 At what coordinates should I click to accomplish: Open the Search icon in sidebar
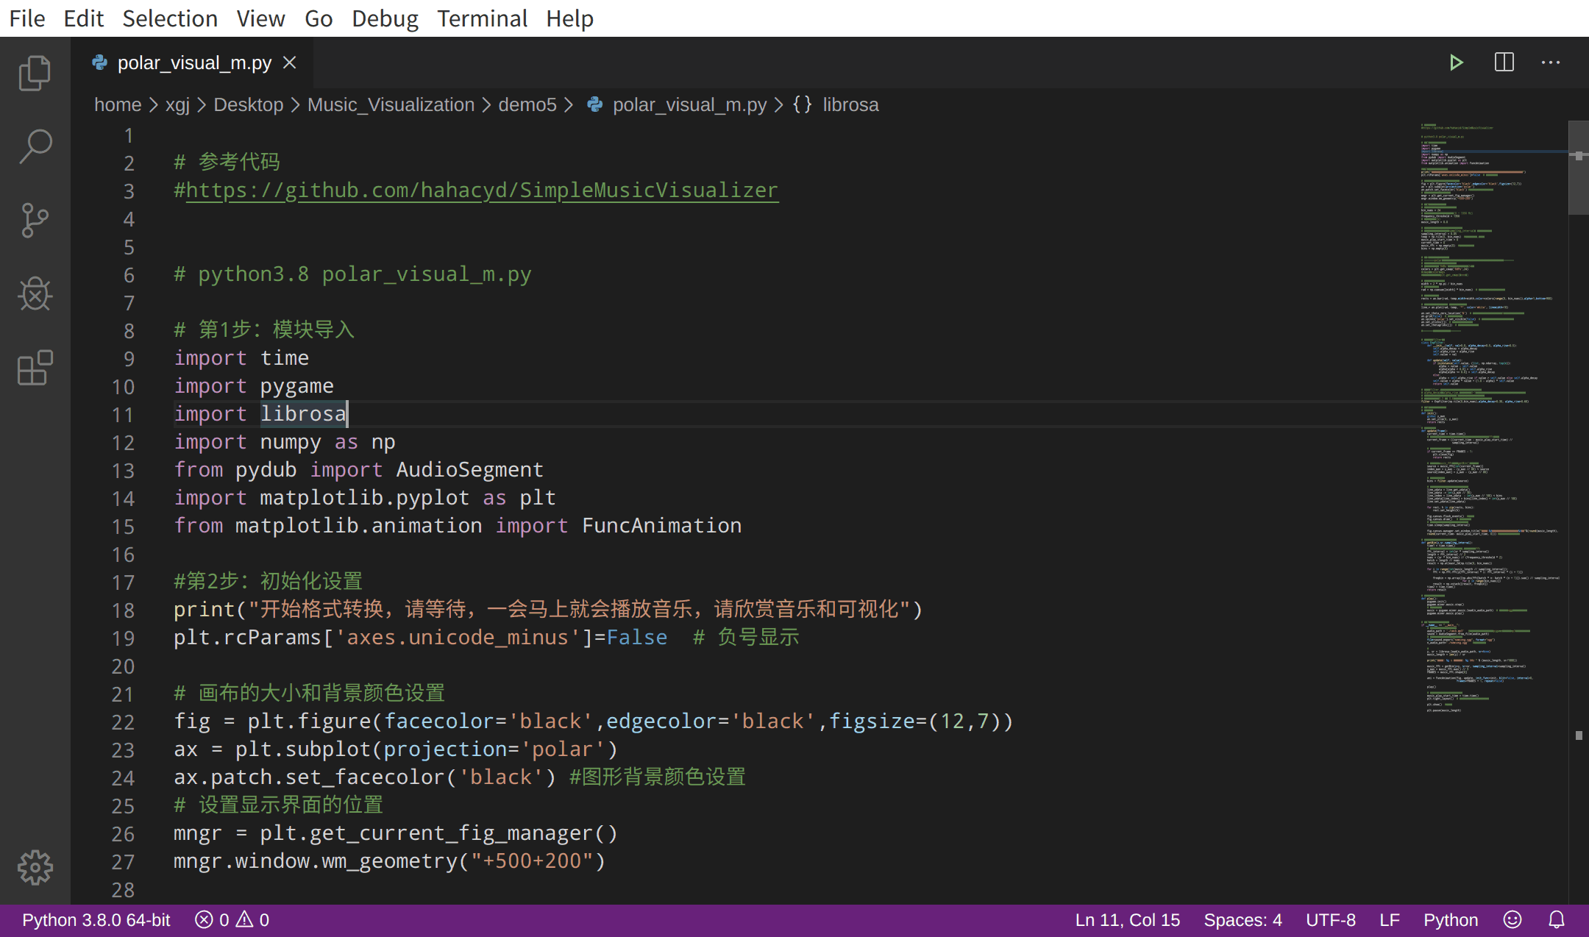pos(33,145)
